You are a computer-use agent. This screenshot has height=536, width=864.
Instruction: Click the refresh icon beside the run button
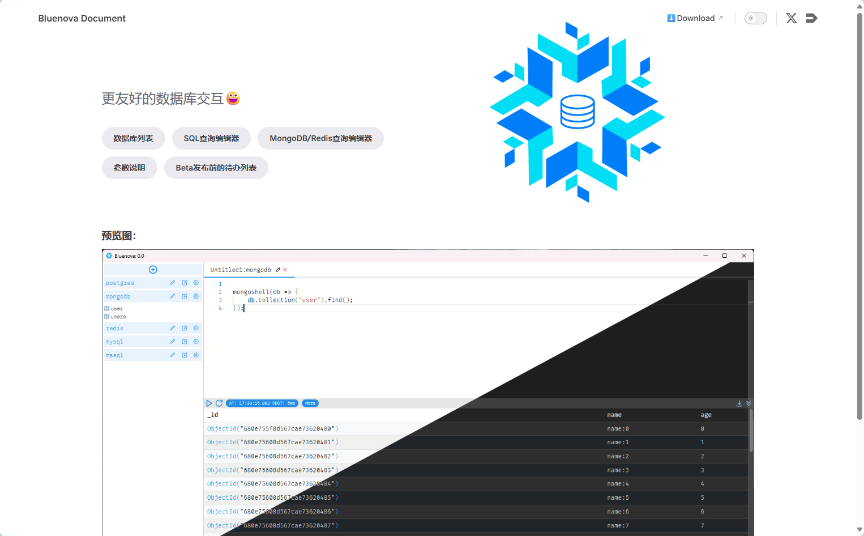click(219, 403)
